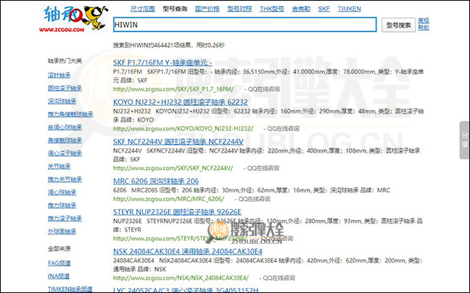470x293 pixels.
Task: Open result MRC 6206 深沟球轴承 206
Action: [x=156, y=181]
